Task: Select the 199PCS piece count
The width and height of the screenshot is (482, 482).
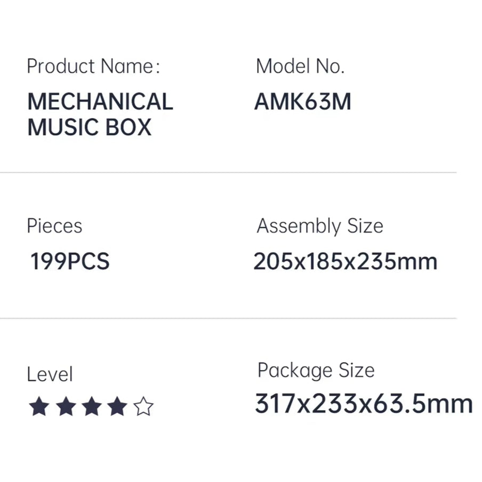Action: pyautogui.click(x=70, y=262)
